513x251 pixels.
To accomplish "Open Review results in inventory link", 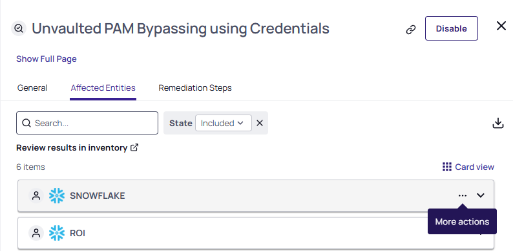I will pyautogui.click(x=78, y=147).
